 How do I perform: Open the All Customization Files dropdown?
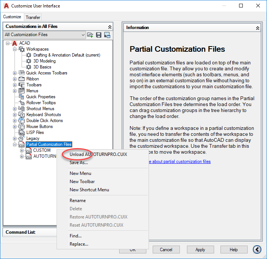point(44,35)
